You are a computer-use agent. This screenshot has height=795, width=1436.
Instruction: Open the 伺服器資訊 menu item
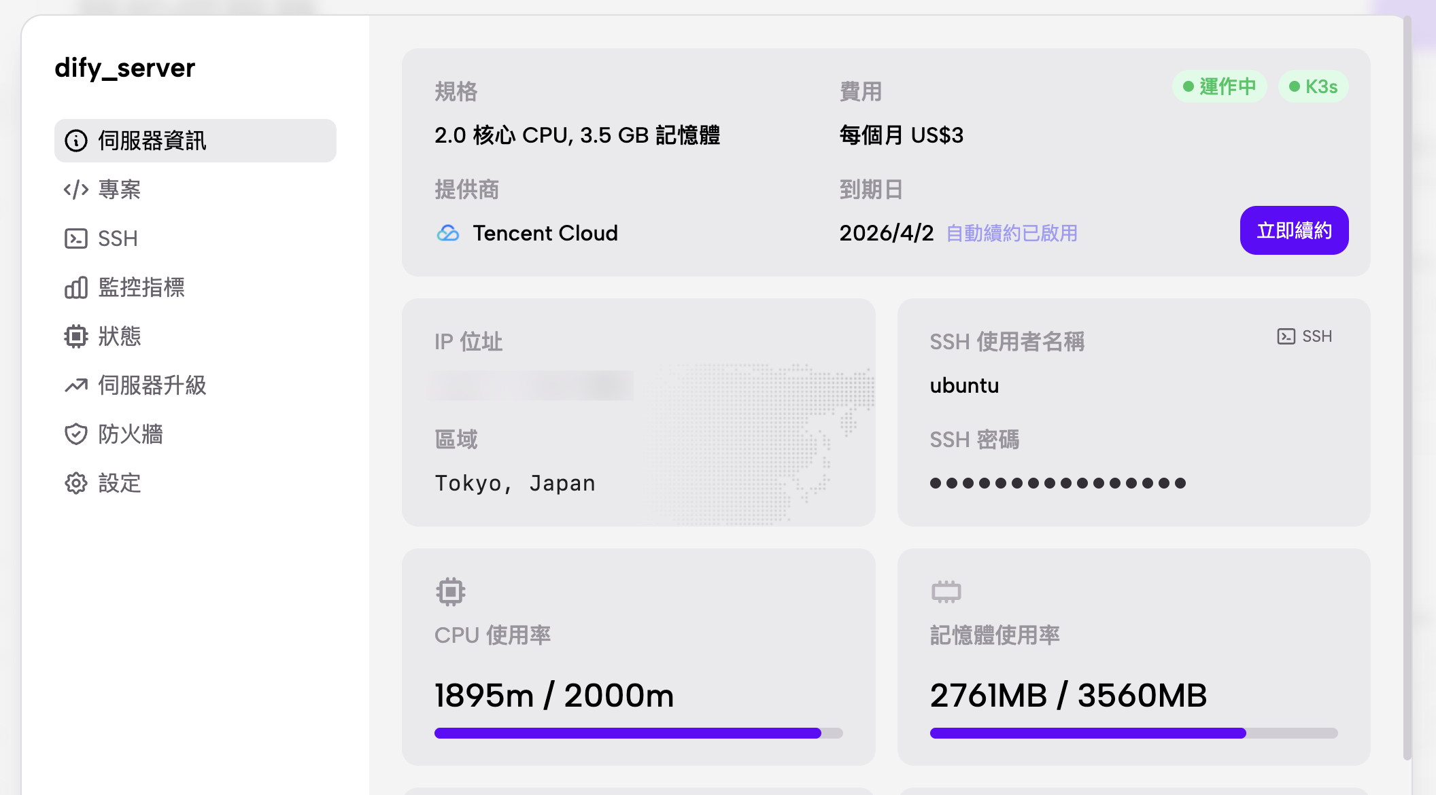(x=195, y=141)
